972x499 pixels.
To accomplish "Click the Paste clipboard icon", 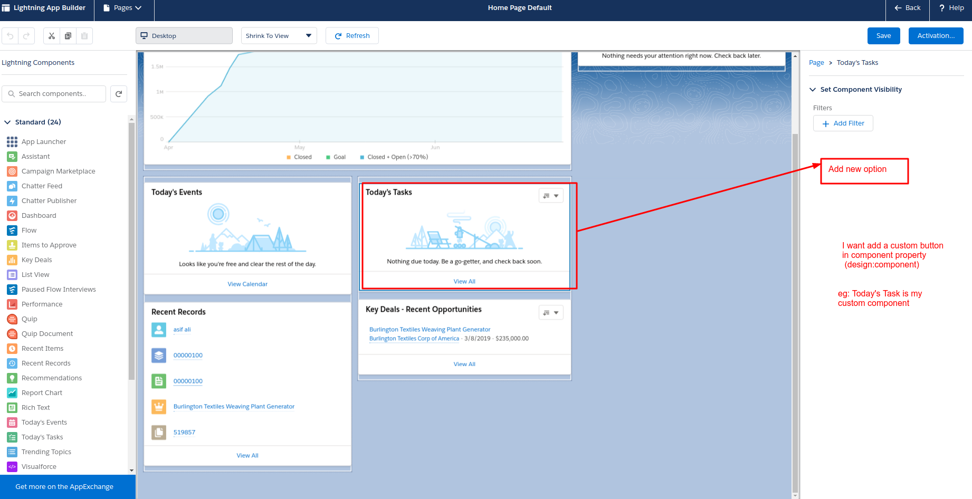I will click(x=84, y=36).
